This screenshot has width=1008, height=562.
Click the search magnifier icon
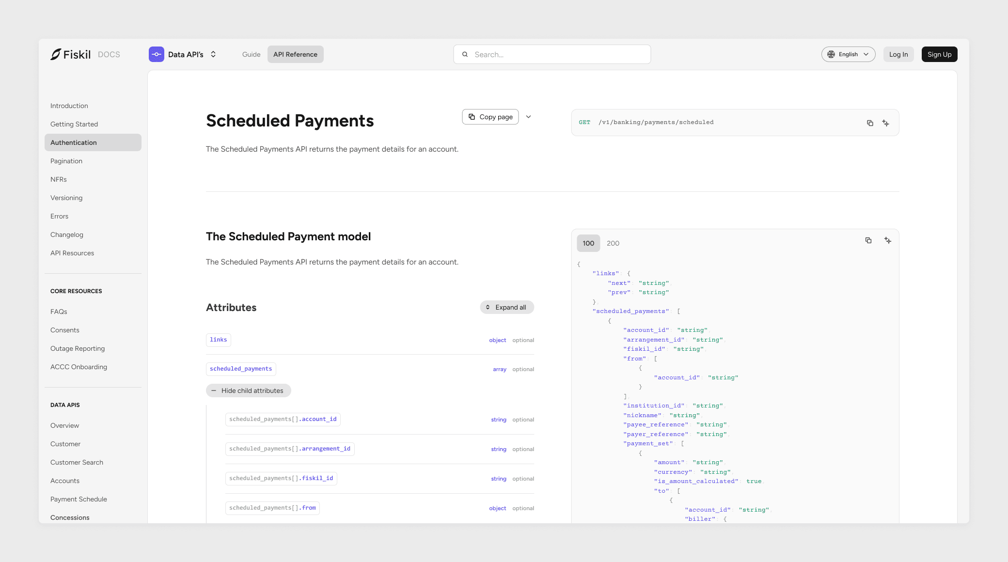coord(465,54)
